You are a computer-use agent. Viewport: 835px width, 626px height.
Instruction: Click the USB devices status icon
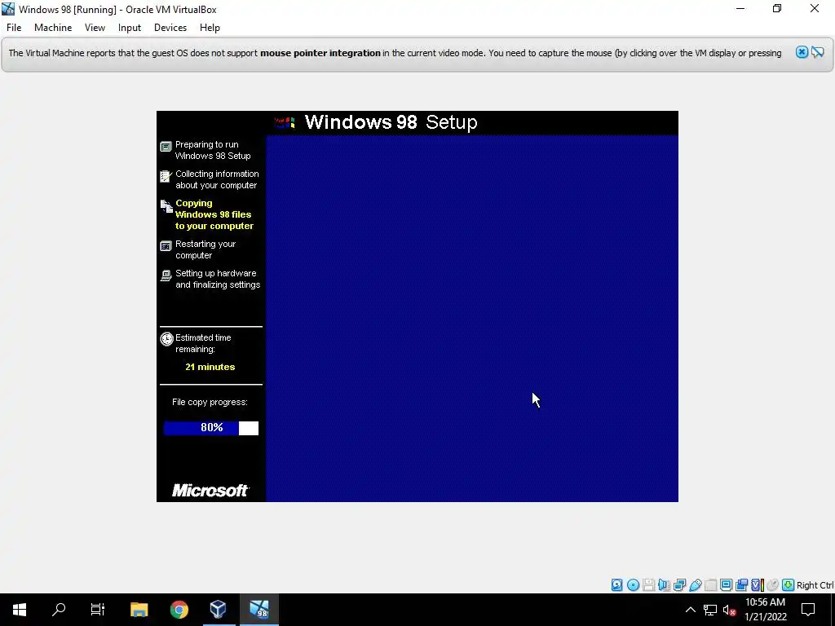(x=696, y=585)
